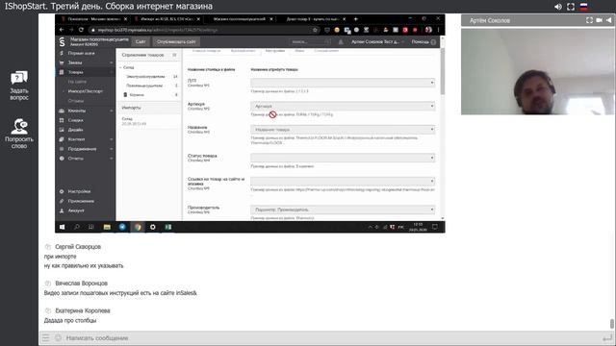Image resolution: width=616 pixels, height=346 pixels.
Task: Open File Explorer in shared taskbar
Action: coord(107,227)
